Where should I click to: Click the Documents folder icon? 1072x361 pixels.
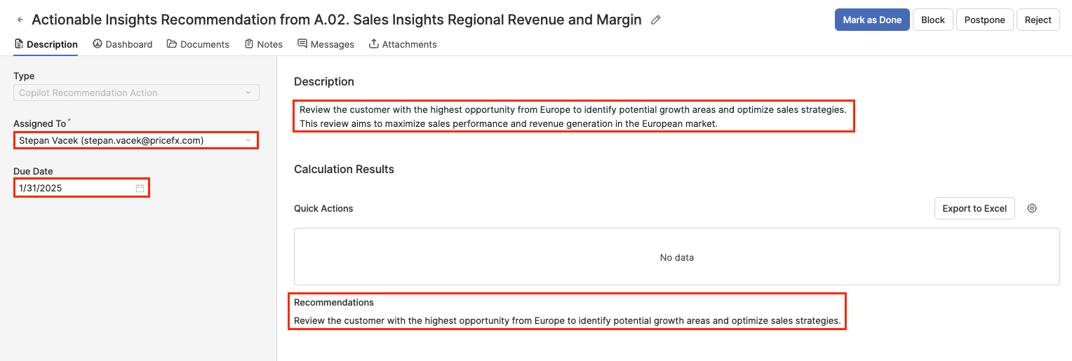click(172, 44)
